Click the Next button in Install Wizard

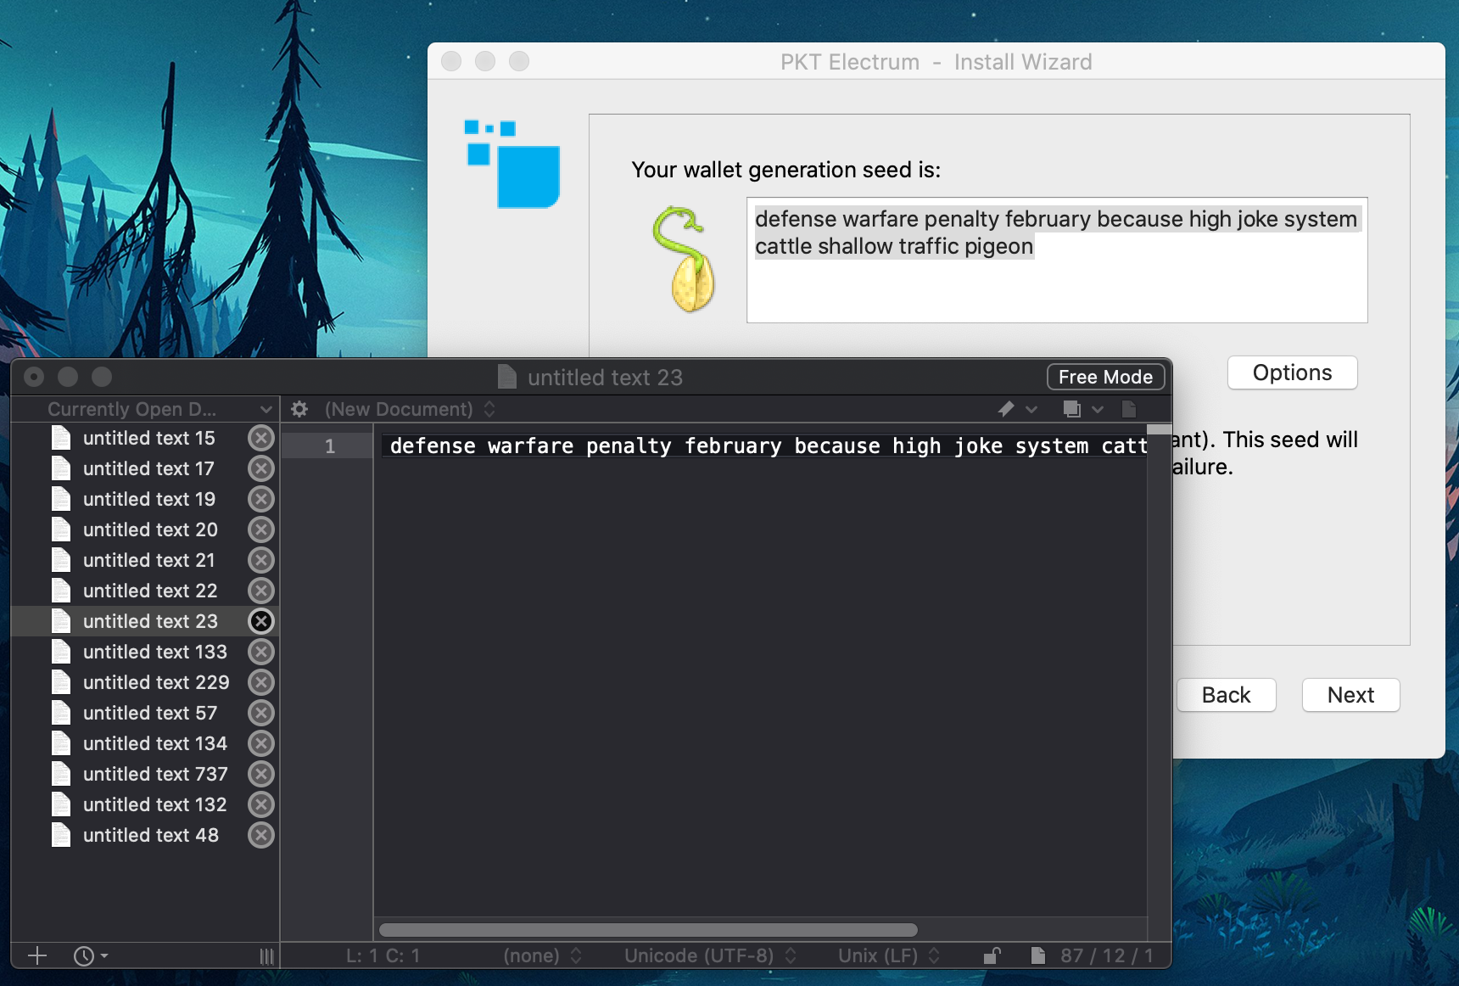tap(1350, 695)
